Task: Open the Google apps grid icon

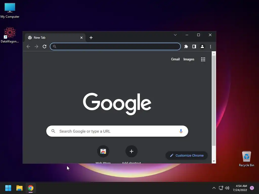Action: 203,59
